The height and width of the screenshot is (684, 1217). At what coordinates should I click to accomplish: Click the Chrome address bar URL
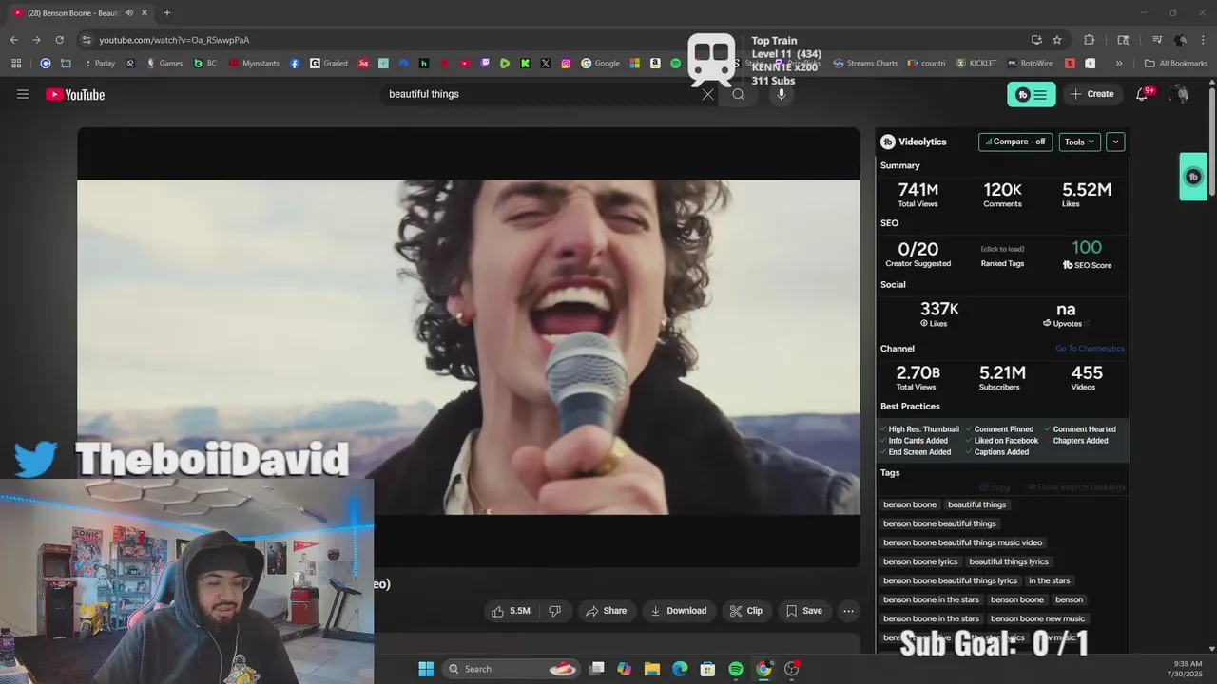175,40
